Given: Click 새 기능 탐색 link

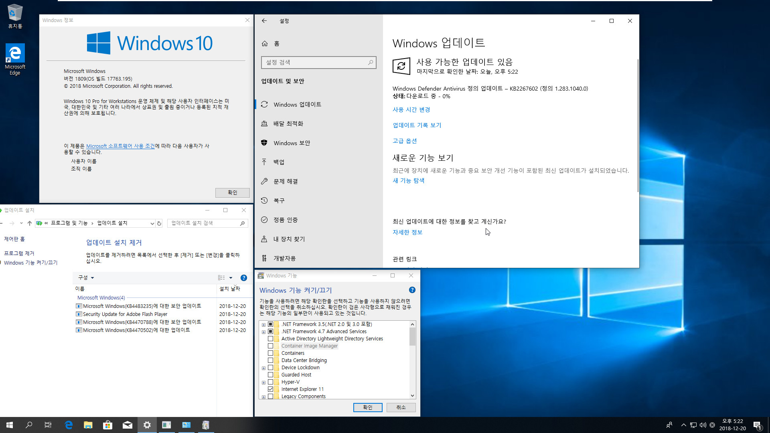Looking at the screenshot, I should point(408,180).
